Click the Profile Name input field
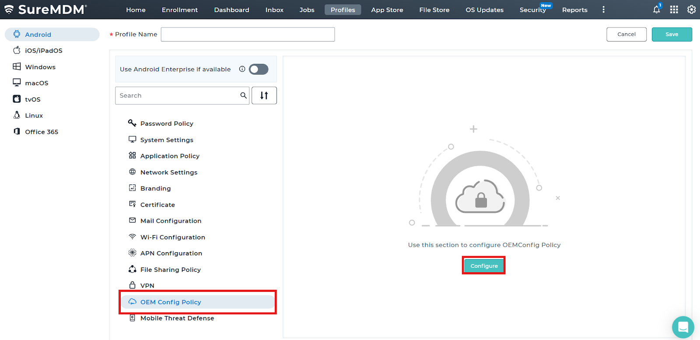The width and height of the screenshot is (700, 340). pos(248,34)
